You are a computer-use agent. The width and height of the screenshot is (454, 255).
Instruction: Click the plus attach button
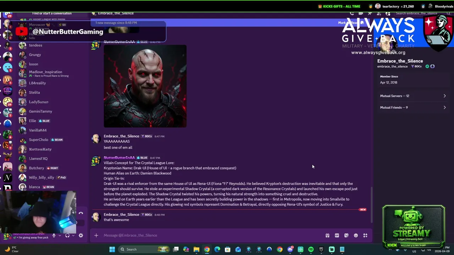96,236
